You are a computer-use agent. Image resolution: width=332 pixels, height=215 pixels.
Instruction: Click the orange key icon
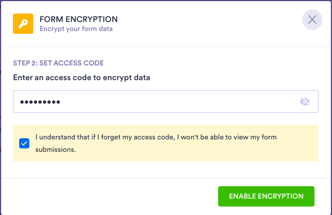[23, 24]
